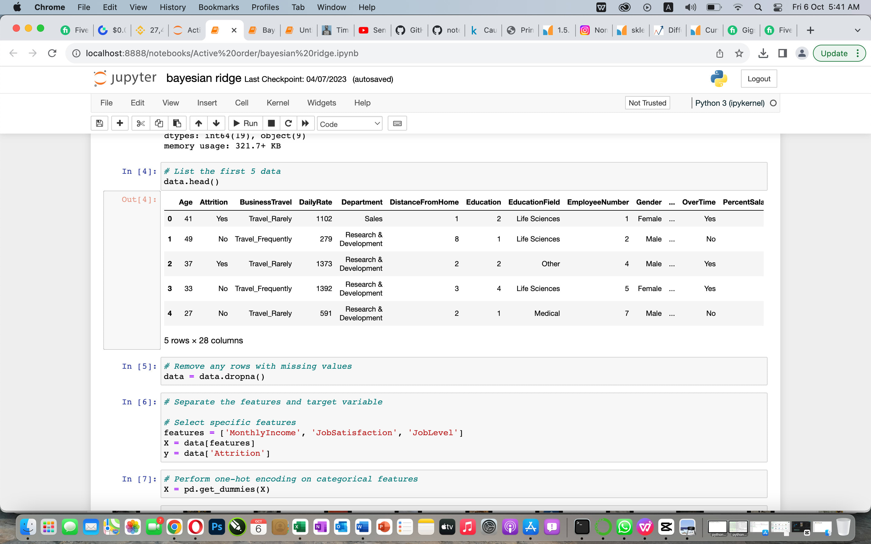Restart and run all with fast-forward icon

pos(305,123)
